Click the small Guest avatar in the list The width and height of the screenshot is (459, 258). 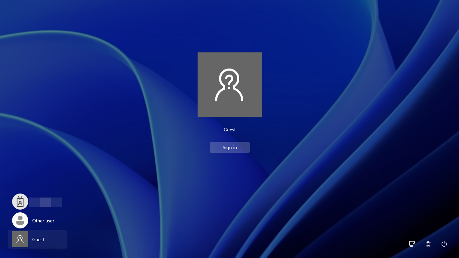click(x=20, y=239)
